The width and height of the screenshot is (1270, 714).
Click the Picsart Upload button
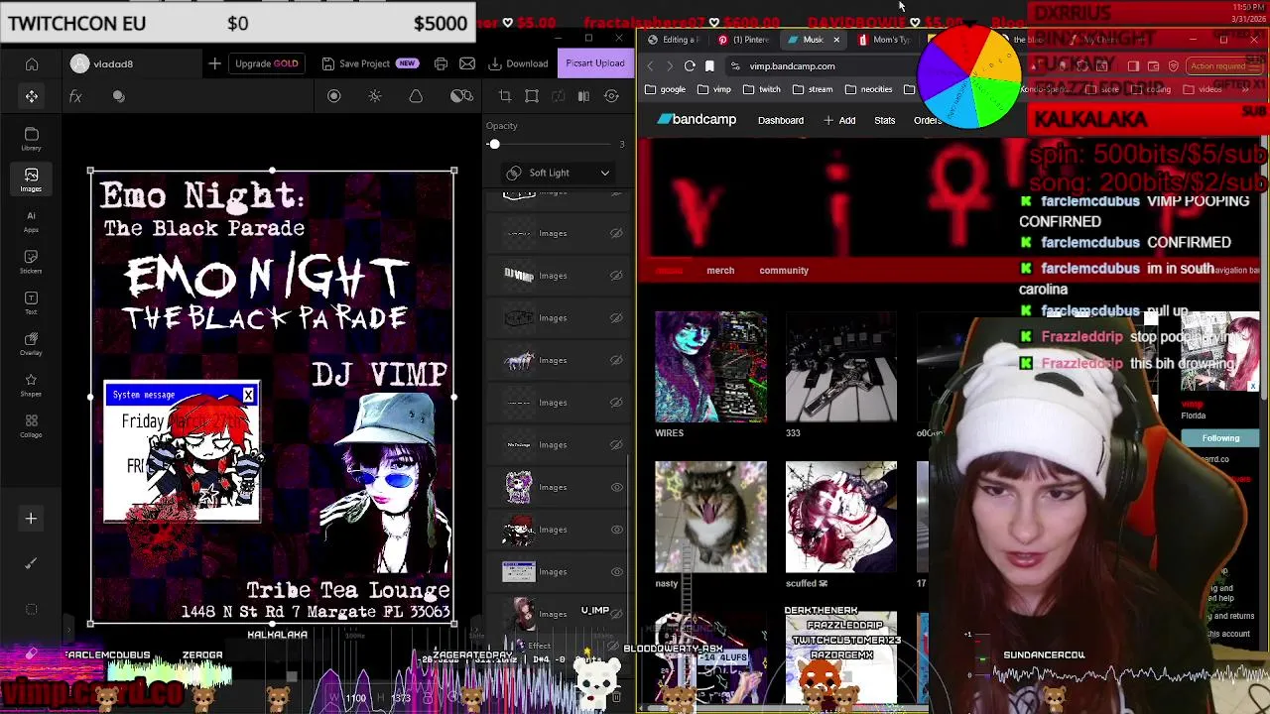point(595,63)
